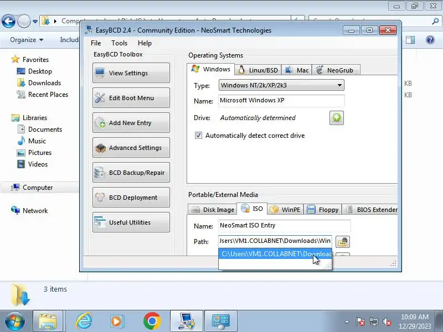The height and width of the screenshot is (332, 443).
Task: Select Favorites in Explorer navigation pane
Action: 35,60
